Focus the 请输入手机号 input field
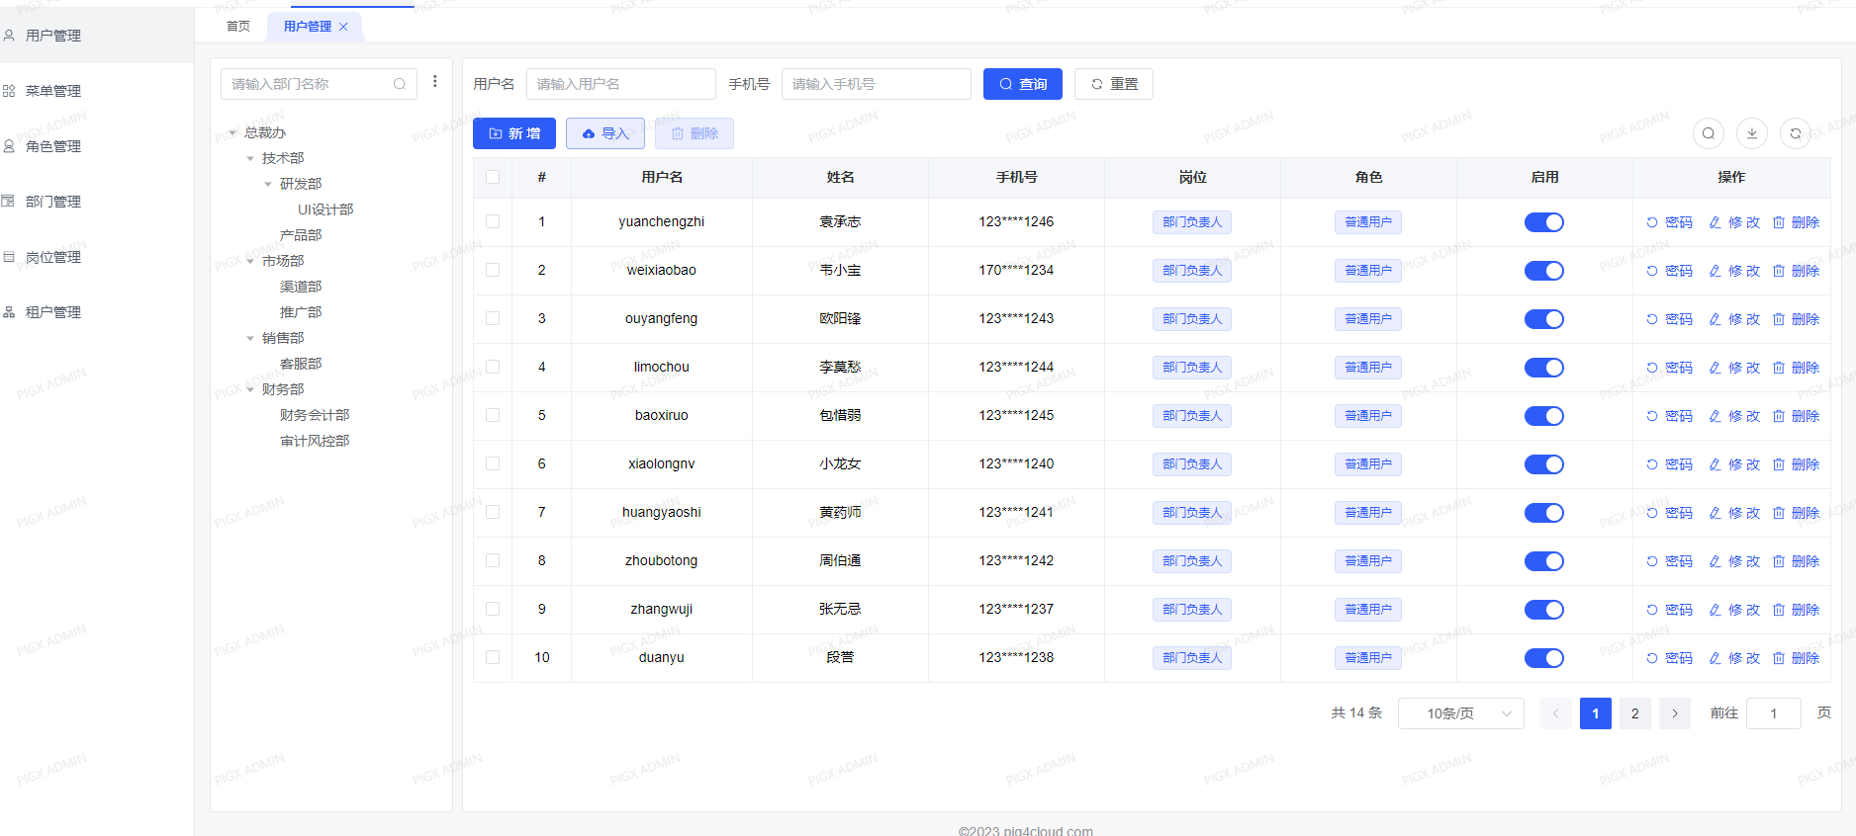1856x836 pixels. (876, 84)
